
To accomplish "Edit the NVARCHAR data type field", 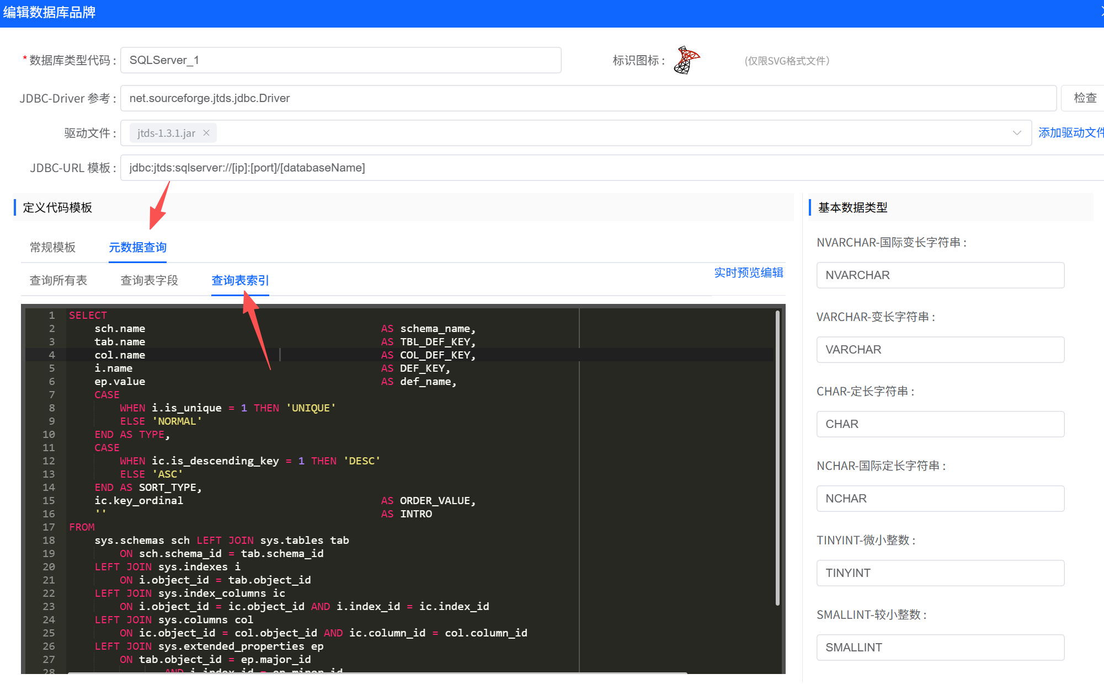I will [x=940, y=275].
